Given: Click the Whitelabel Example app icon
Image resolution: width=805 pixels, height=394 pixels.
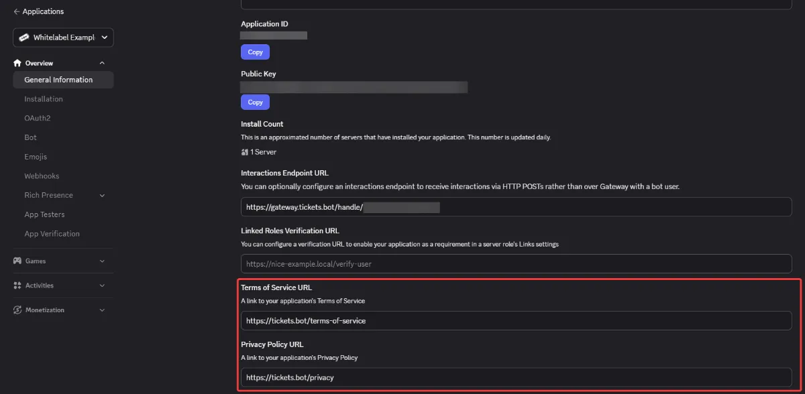Looking at the screenshot, I should coord(24,38).
